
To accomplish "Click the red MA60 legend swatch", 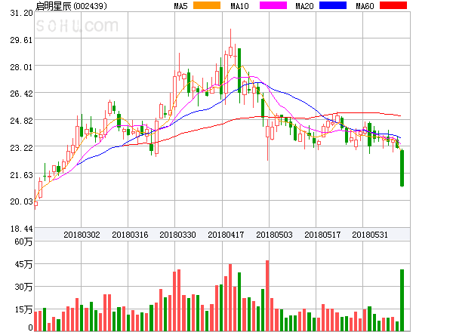I will click(393, 5).
